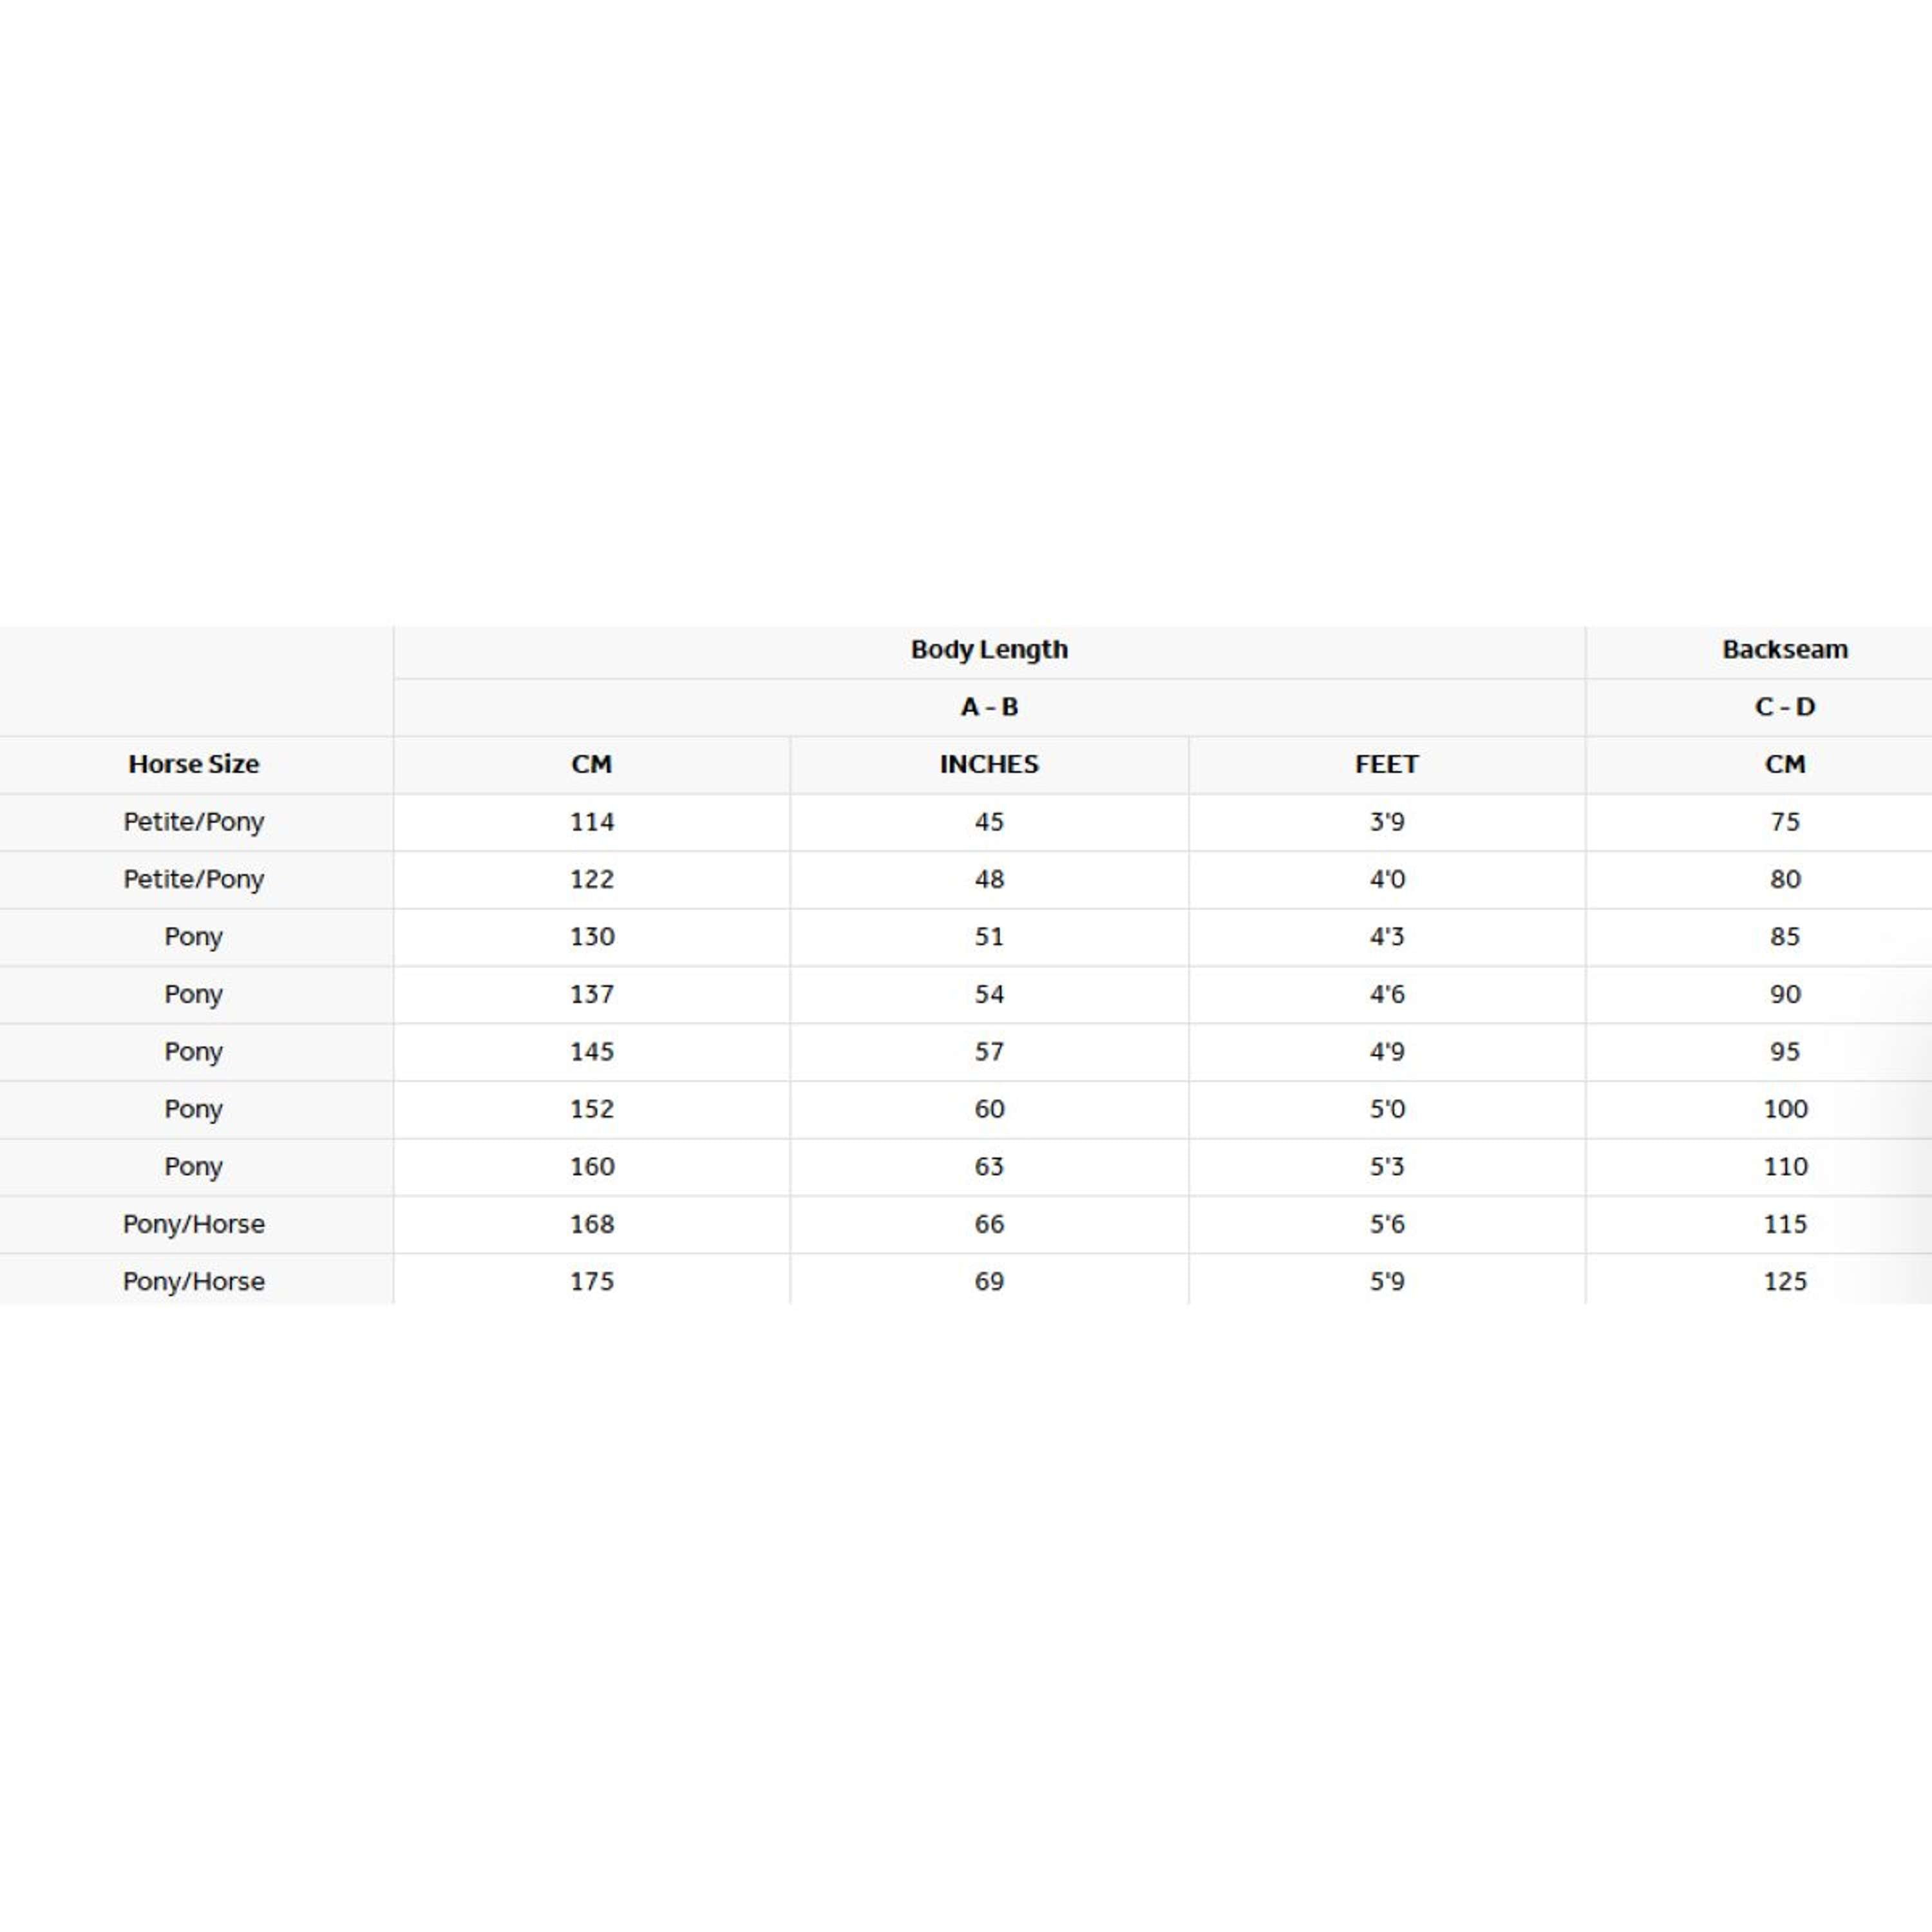Select the 4'6 feet value cell
Screen dimensions: 1932x1932
1386,994
